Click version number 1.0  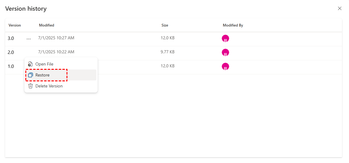(11, 66)
